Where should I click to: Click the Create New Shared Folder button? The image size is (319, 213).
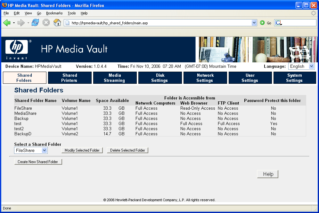click(38, 162)
